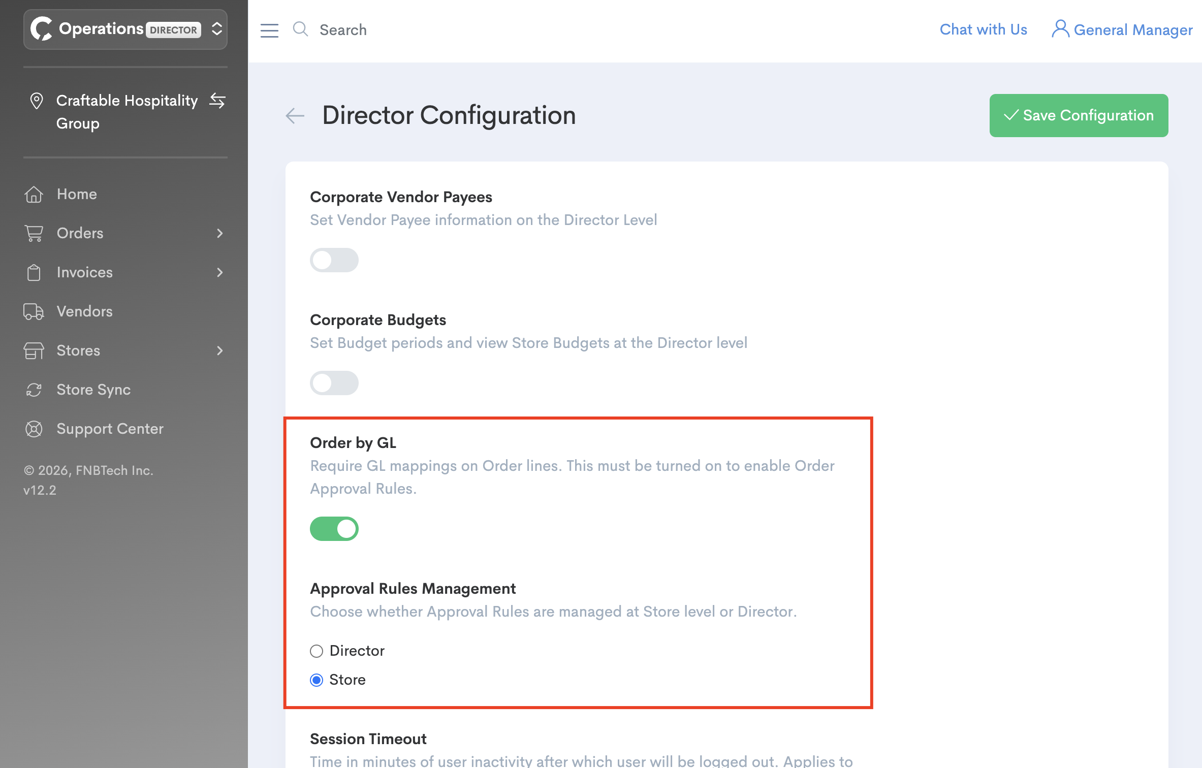The image size is (1202, 768).
Task: Select the Director radio option
Action: [317, 651]
